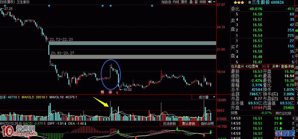Select buy level 5 price 16.47
The width and height of the screenshot is (298, 139).
(x=258, y=62)
